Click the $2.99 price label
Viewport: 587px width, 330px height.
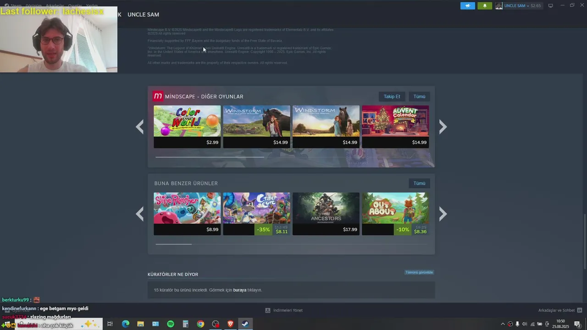tap(212, 143)
